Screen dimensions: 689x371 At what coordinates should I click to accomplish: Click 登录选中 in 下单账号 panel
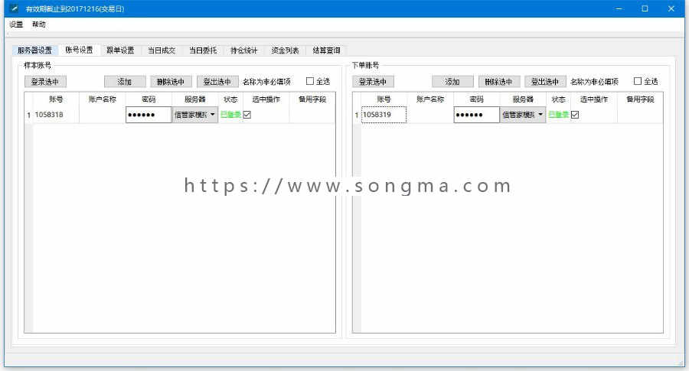tap(373, 82)
